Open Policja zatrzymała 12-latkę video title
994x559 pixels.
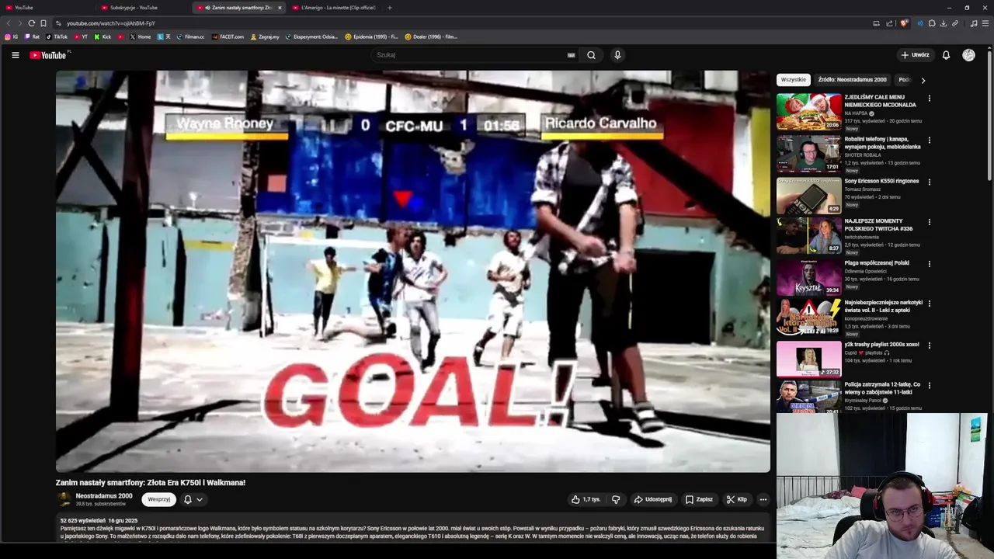pos(882,388)
